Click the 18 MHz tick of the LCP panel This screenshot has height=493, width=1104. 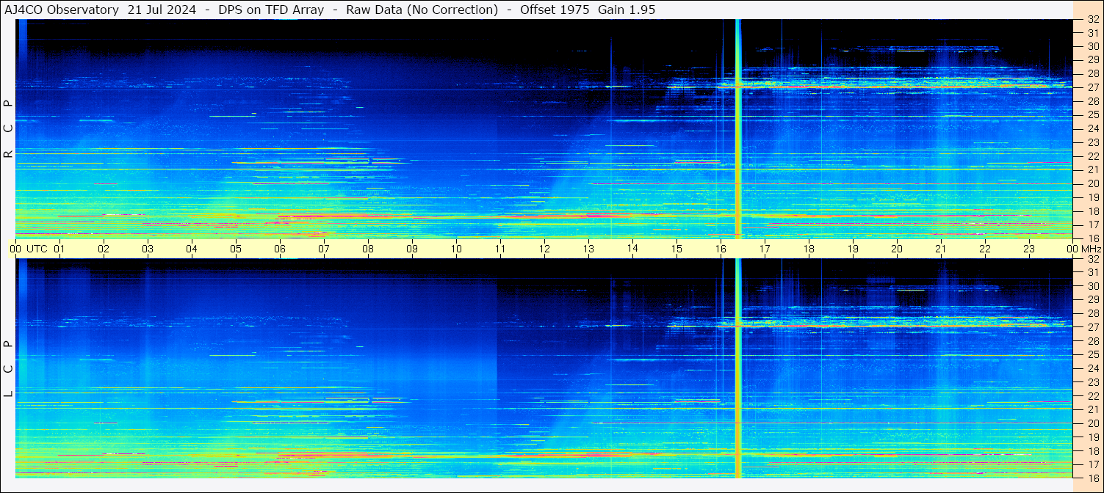pos(1093,450)
